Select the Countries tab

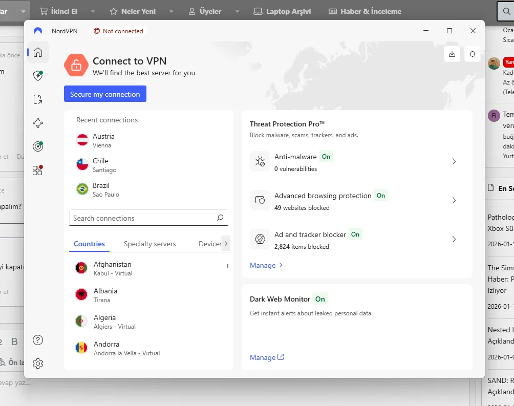[x=89, y=244]
